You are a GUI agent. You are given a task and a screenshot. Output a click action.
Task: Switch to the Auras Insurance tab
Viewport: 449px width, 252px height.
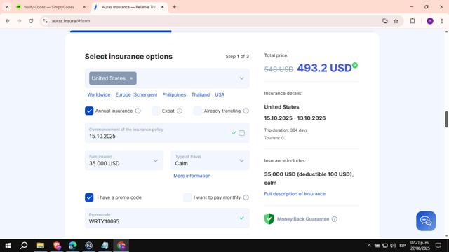pyautogui.click(x=129, y=7)
